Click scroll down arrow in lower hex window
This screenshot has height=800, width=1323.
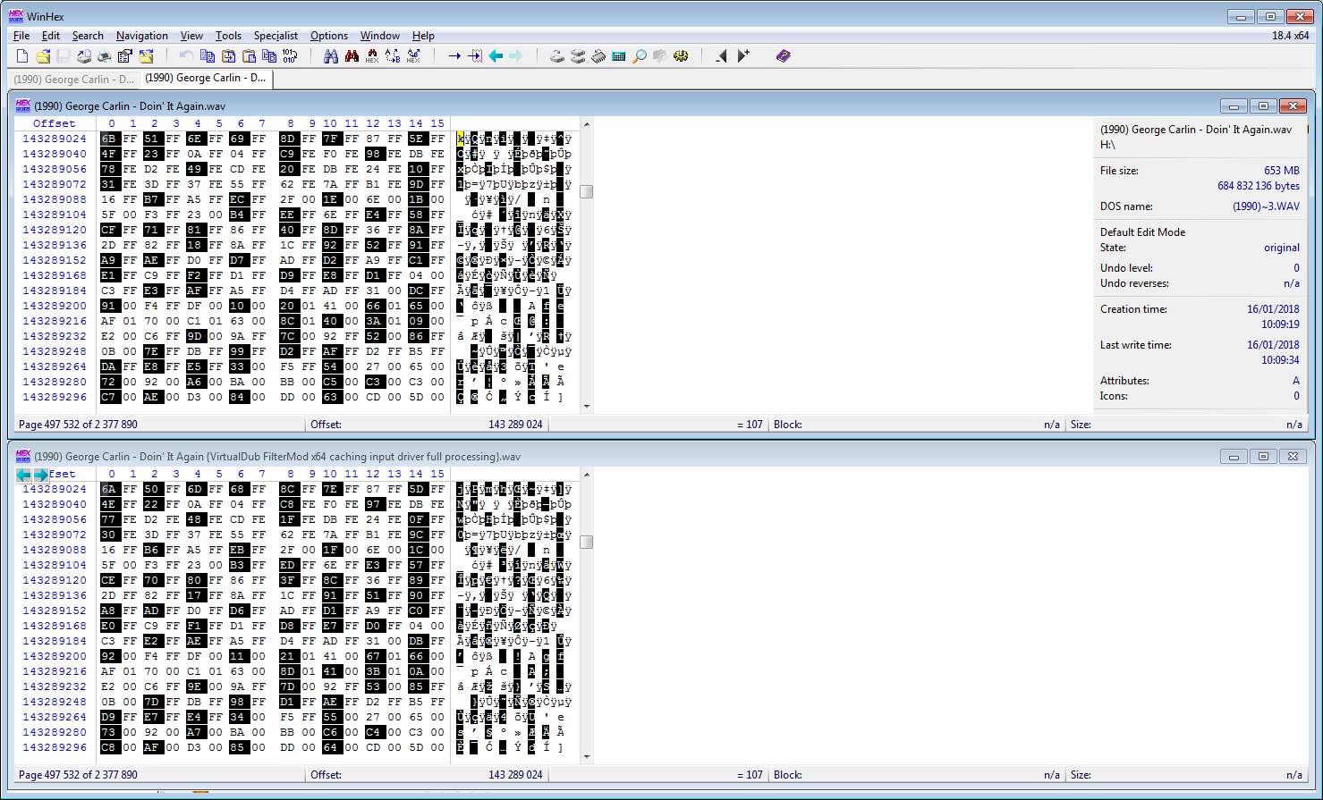[587, 757]
